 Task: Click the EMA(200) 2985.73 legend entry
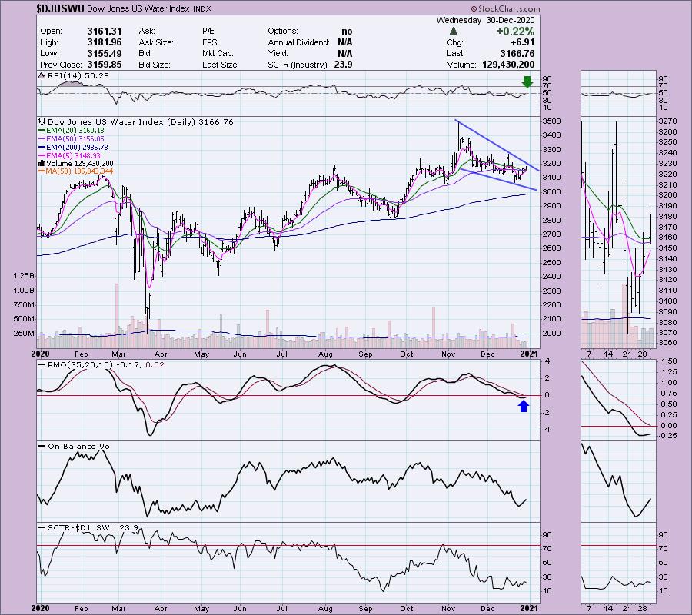coord(74,148)
